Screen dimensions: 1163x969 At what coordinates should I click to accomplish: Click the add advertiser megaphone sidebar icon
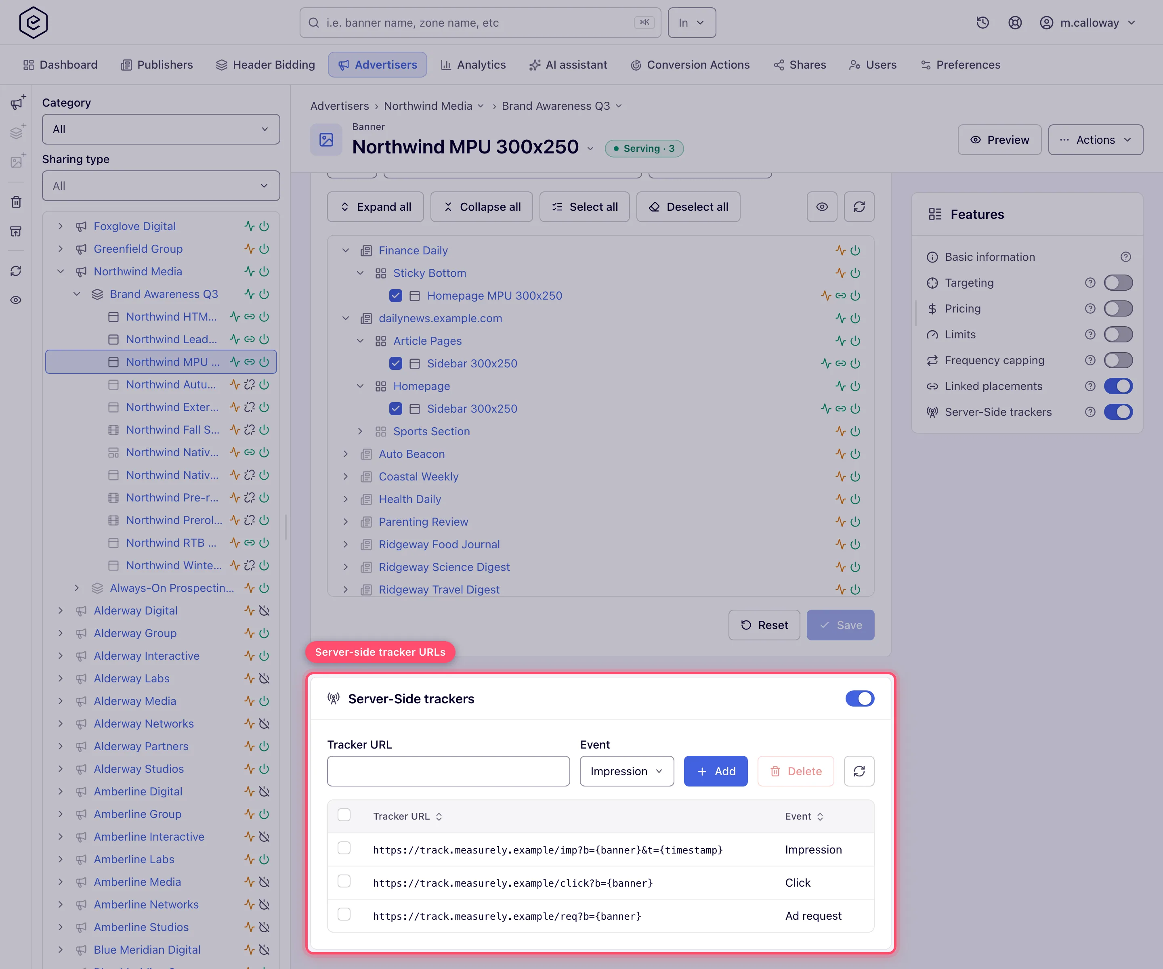pos(17,103)
